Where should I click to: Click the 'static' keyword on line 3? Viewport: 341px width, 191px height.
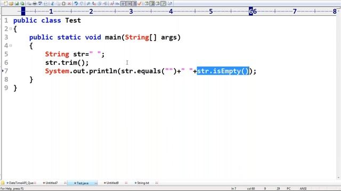(x=69, y=37)
